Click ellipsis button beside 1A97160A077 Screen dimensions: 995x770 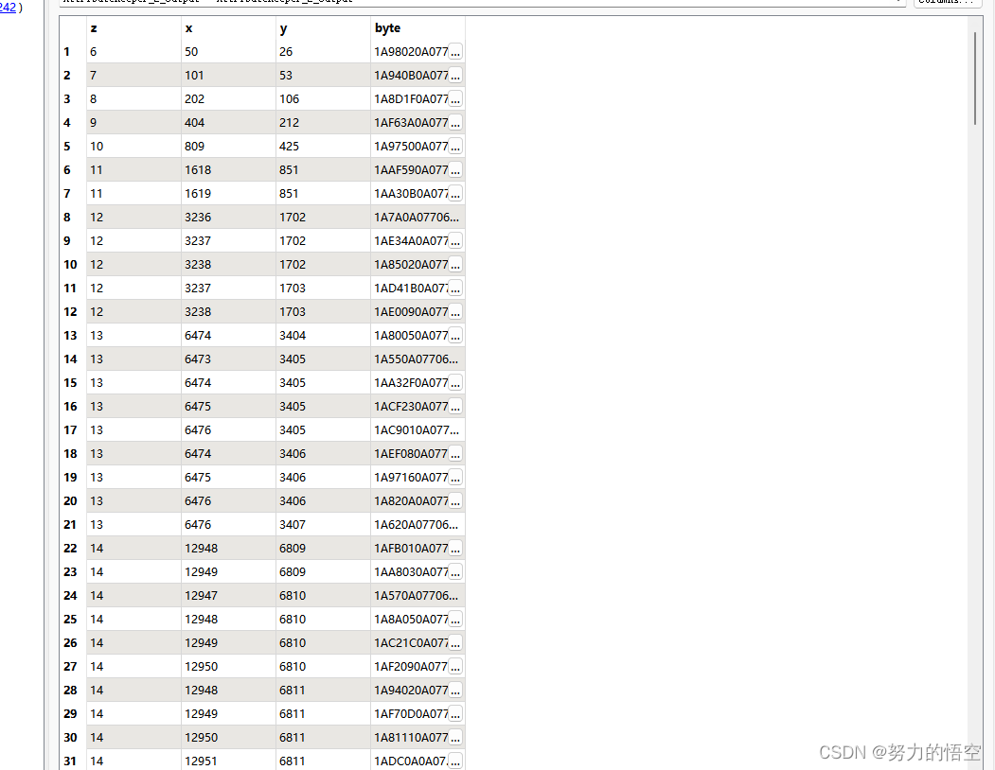tap(455, 478)
